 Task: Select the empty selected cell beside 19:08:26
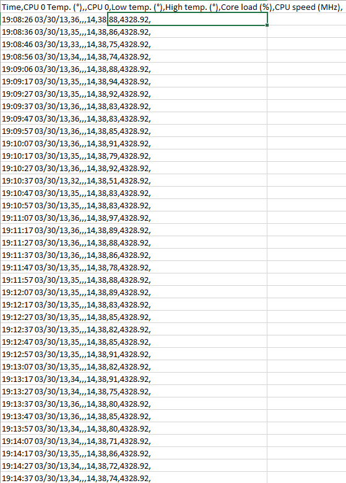click(x=188, y=20)
